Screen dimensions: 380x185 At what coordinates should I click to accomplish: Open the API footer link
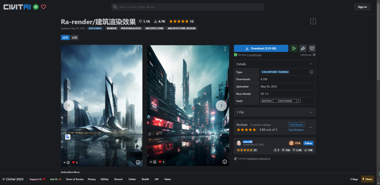(157, 179)
